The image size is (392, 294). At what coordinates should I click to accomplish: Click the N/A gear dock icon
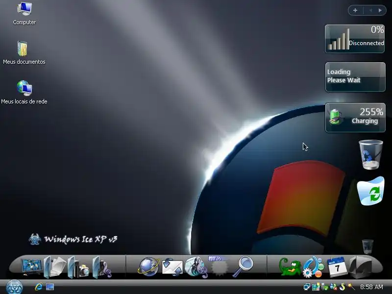point(219,266)
